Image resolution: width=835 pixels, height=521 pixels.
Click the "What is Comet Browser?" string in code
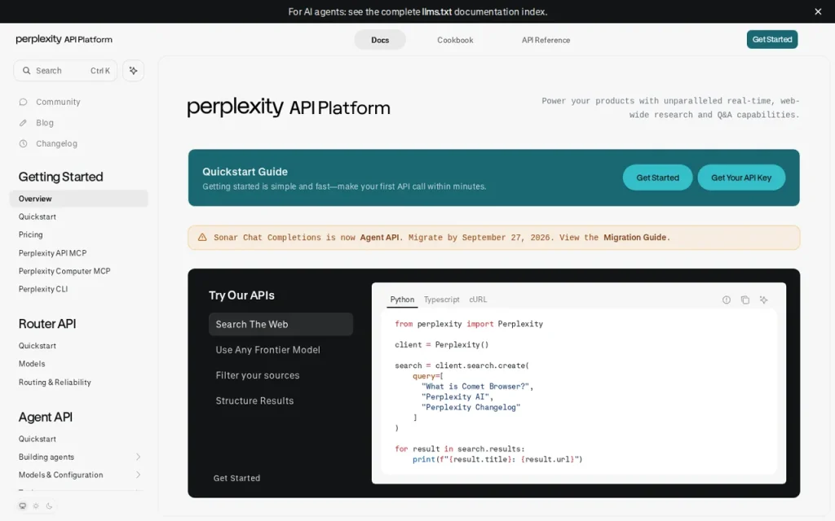(475, 387)
